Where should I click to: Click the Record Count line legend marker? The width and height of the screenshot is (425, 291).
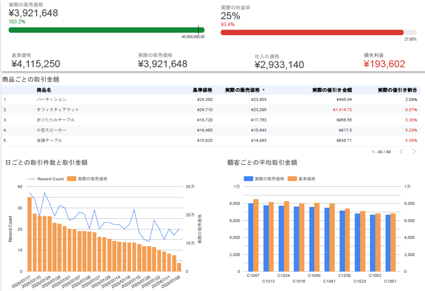pos(32,179)
